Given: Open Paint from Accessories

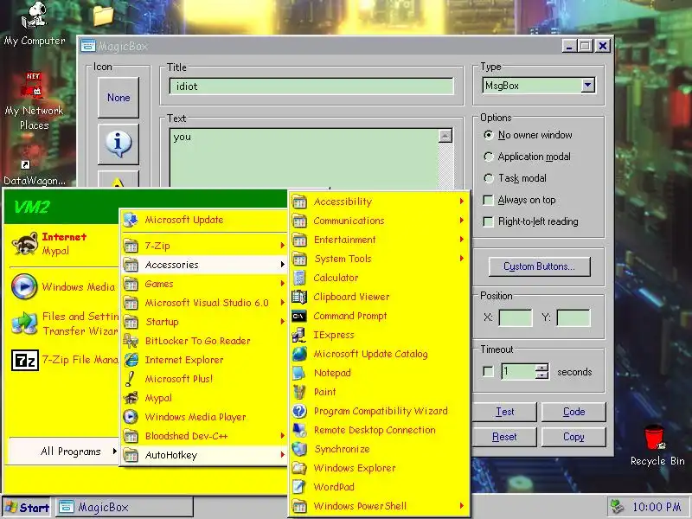Looking at the screenshot, I should point(324,392).
